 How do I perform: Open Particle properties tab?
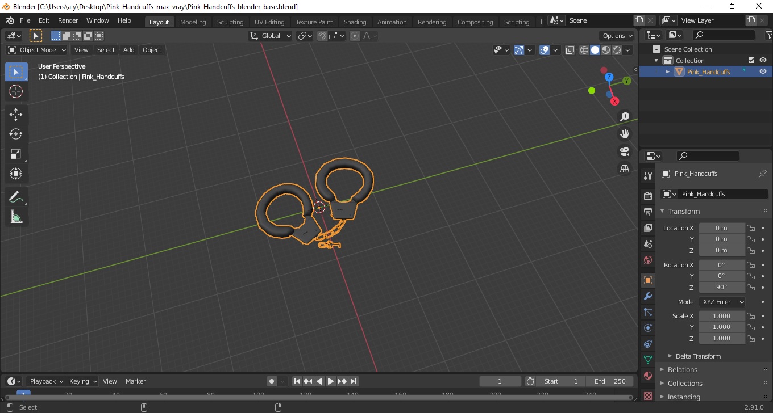click(648, 312)
